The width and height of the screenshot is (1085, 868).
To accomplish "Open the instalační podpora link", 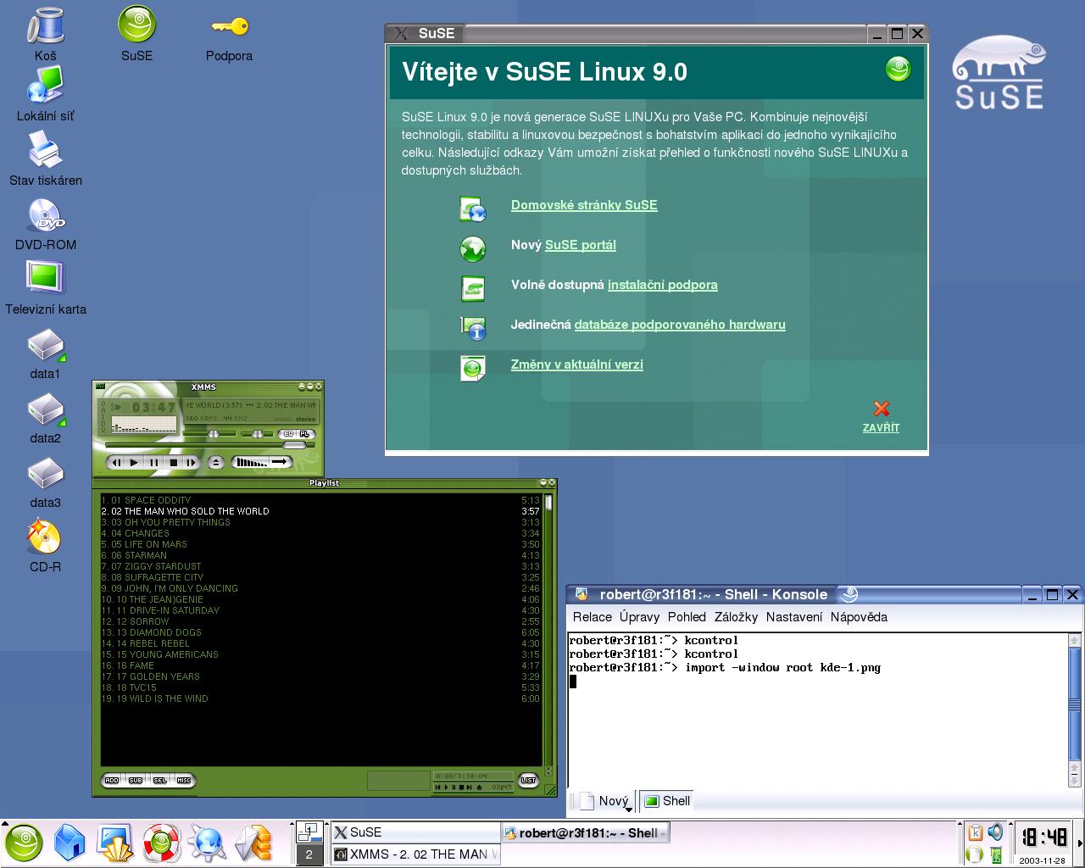I will (x=663, y=285).
